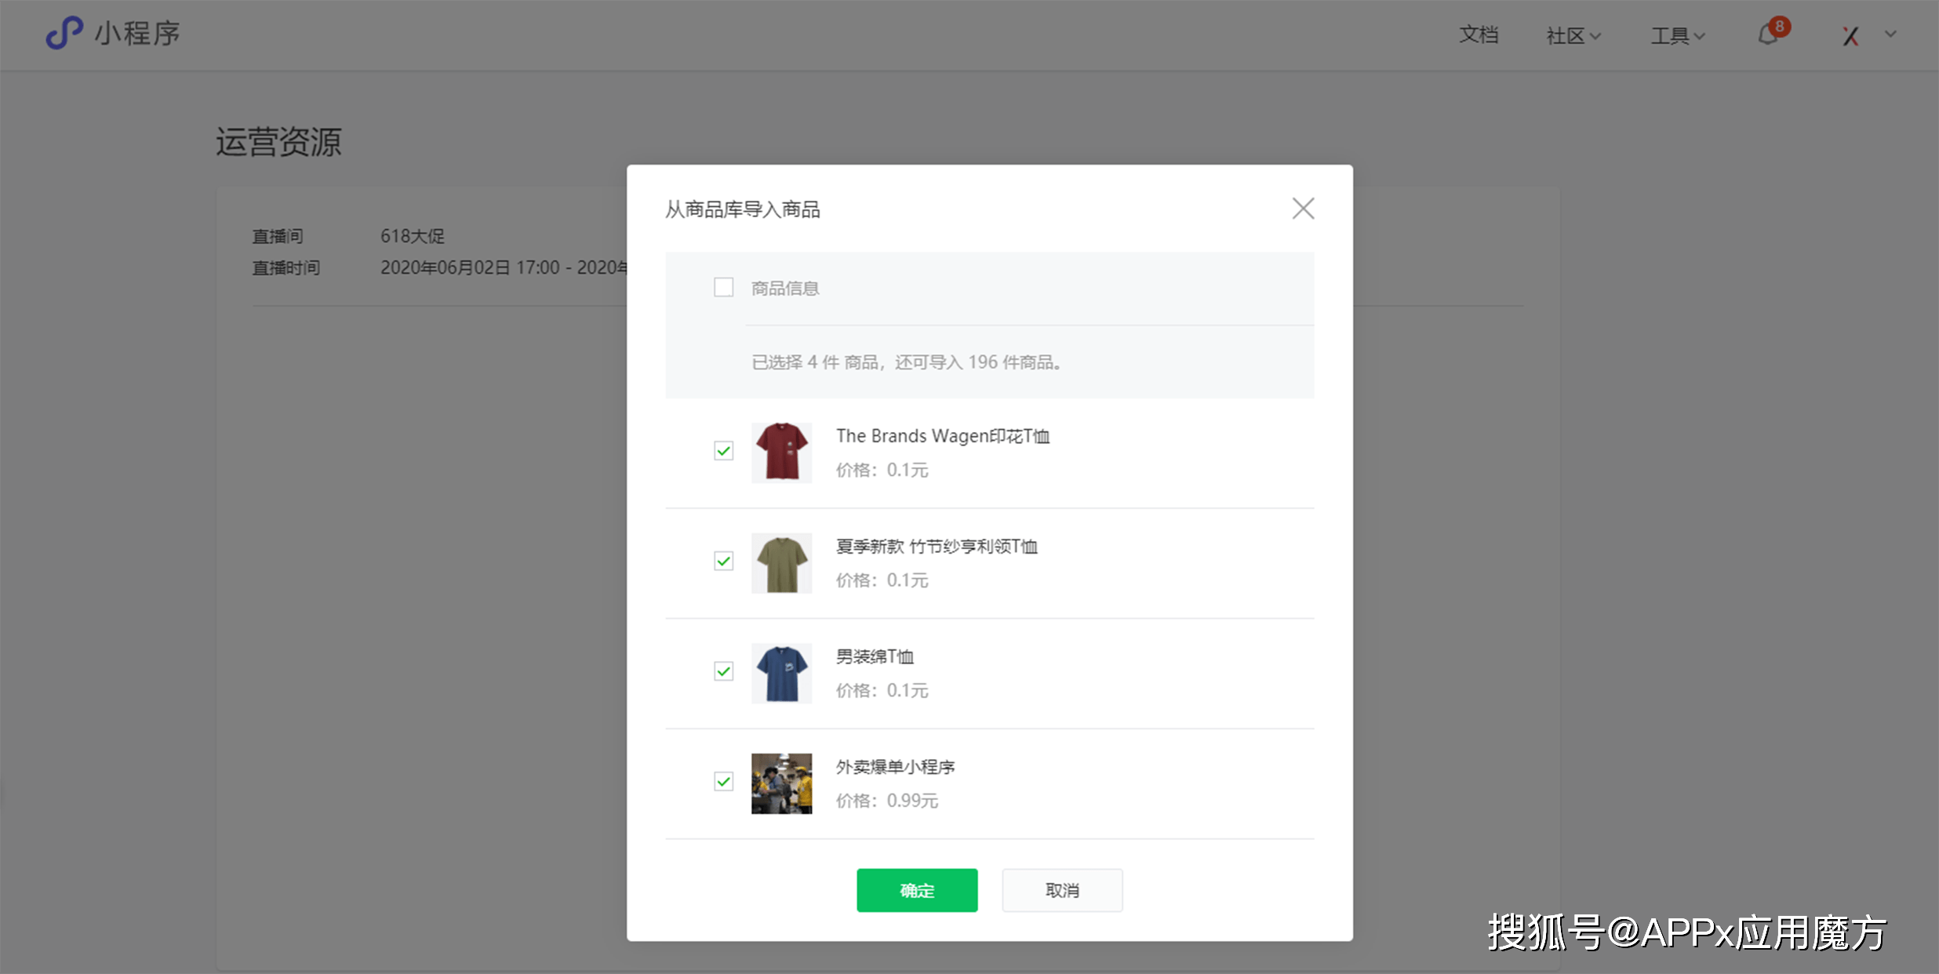
Task: Expand the 工具 dropdown menu
Action: tap(1678, 35)
